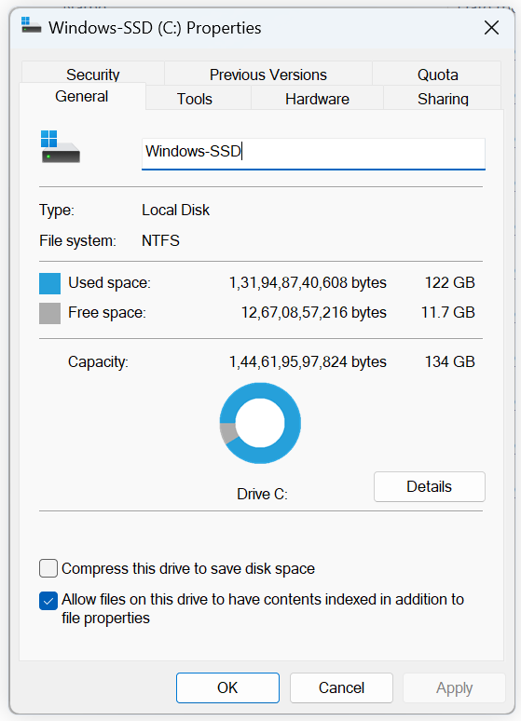Click the gray Free space color swatch
Screen dimensions: 521x721
click(49, 313)
